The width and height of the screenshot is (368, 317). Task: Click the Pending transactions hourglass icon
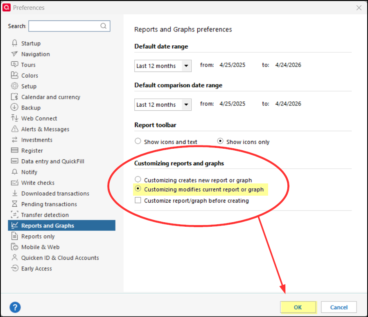point(15,204)
